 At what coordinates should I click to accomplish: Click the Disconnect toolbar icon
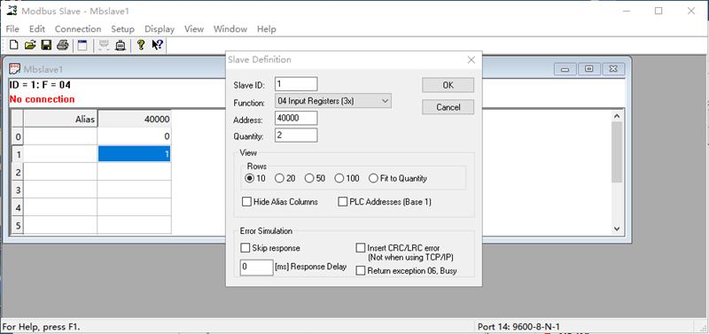pos(121,45)
